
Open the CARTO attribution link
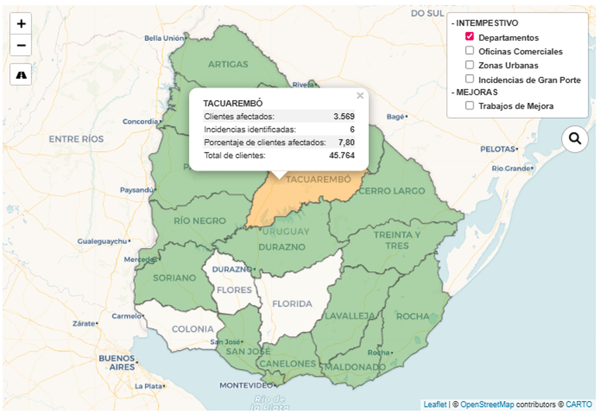pos(578,404)
